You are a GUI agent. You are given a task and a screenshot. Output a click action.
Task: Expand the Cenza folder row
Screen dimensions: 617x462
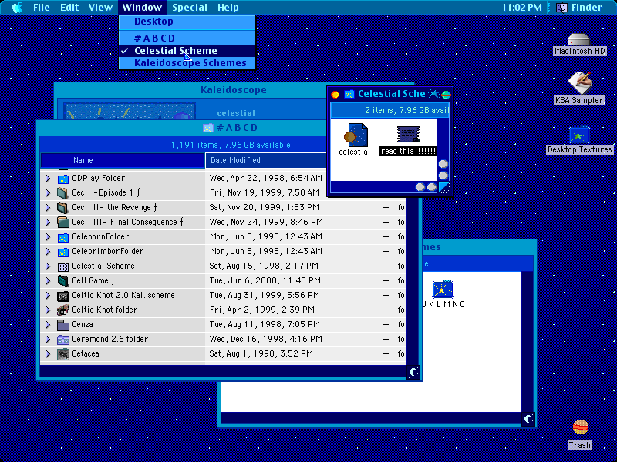(48, 324)
